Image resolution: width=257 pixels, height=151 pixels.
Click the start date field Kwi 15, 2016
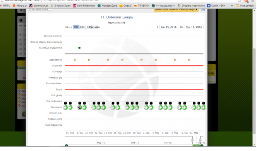point(169,27)
